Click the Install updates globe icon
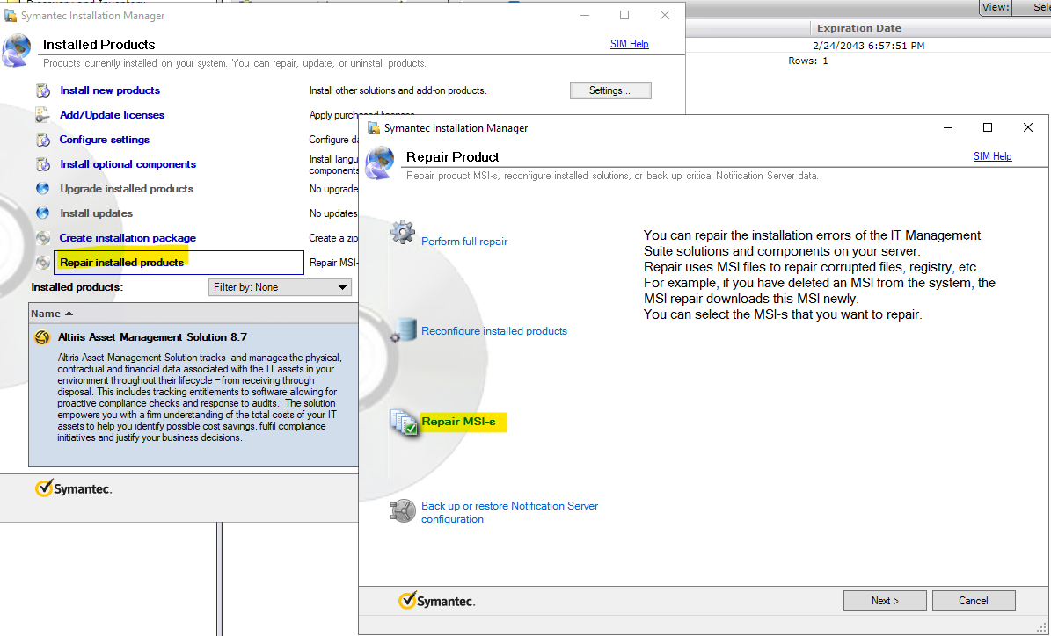Viewport: 1051px width, 636px height. click(43, 213)
